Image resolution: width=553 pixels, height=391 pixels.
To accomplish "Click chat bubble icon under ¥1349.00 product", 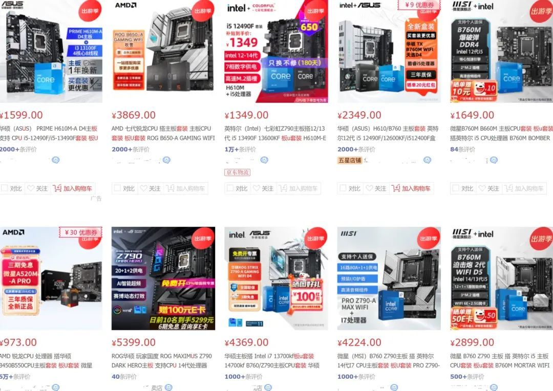I will tap(264, 160).
